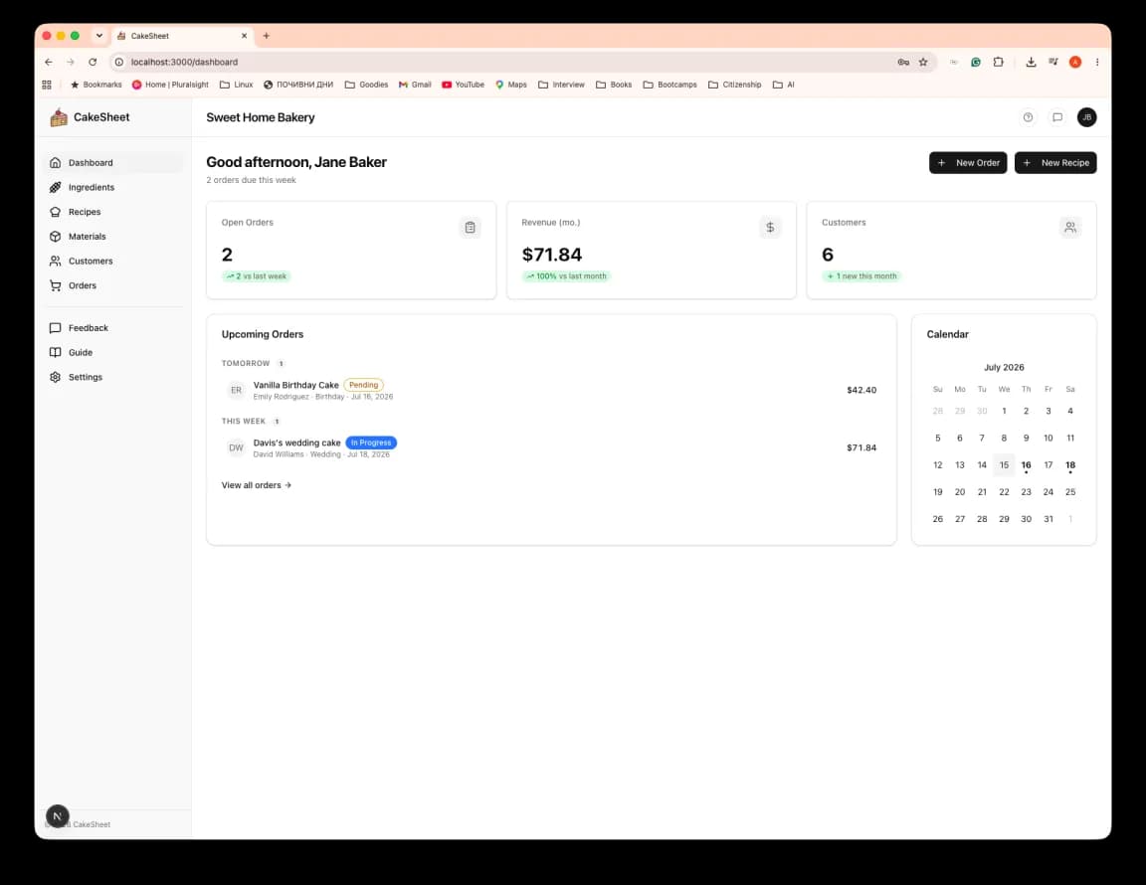The image size is (1146, 885).
Task: Select July 15 in the calendar
Action: pyautogui.click(x=1004, y=465)
